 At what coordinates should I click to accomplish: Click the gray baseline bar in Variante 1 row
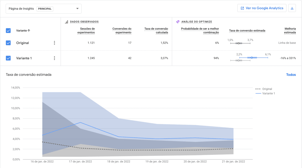(240, 61)
